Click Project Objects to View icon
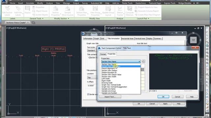The height and width of the screenshot is (118, 211). pyautogui.click(x=136, y=7)
